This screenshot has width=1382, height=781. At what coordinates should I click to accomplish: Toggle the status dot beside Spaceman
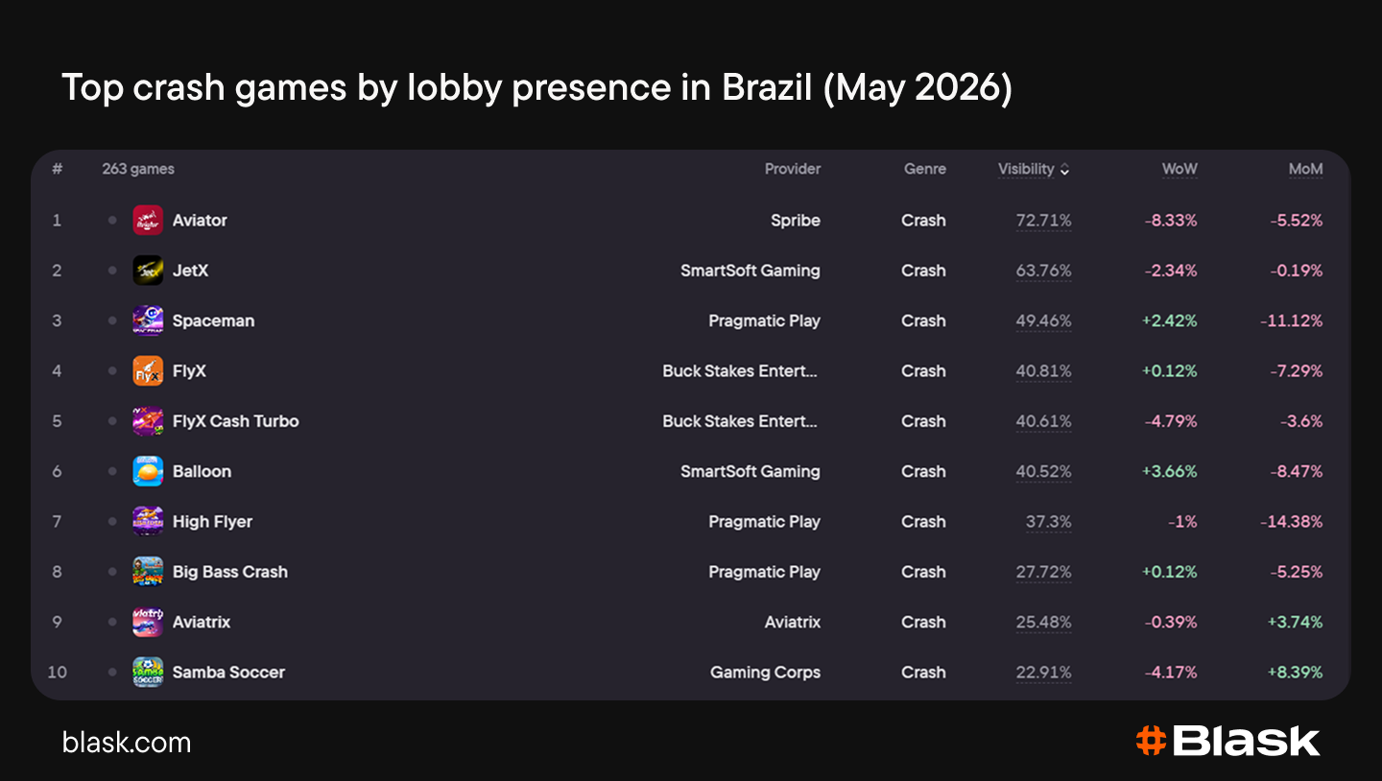pyautogui.click(x=112, y=320)
